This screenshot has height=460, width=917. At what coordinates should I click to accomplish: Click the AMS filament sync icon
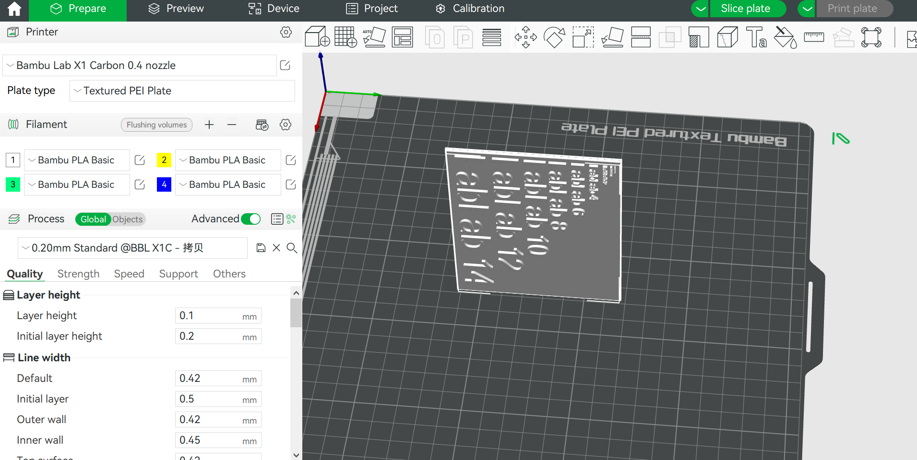click(x=262, y=125)
